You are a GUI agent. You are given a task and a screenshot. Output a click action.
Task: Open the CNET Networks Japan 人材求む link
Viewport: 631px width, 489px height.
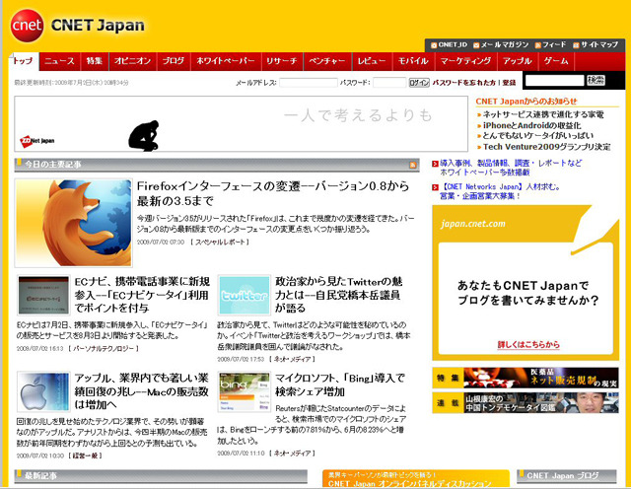point(500,191)
